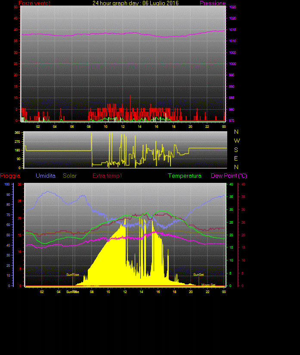Click the 'Forza vento)' wind legend label
Screen dimensions: 300x355
[x=34, y=3]
